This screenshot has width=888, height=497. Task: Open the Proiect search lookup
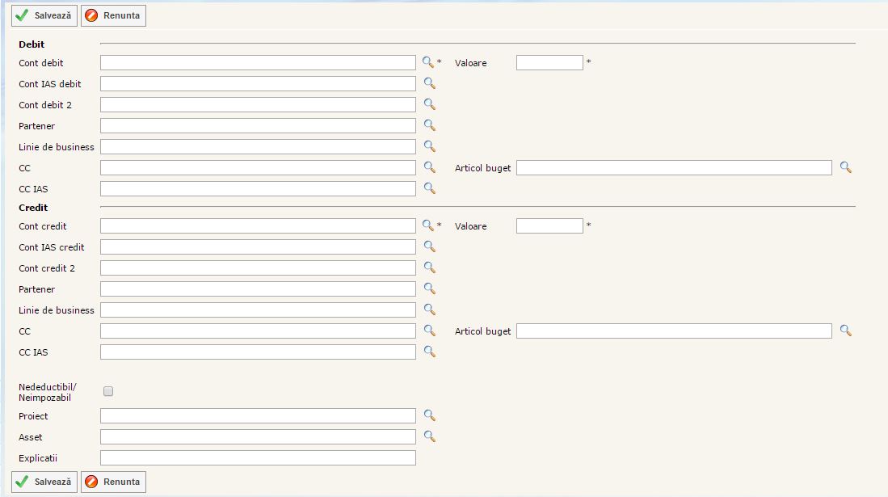[x=429, y=415]
